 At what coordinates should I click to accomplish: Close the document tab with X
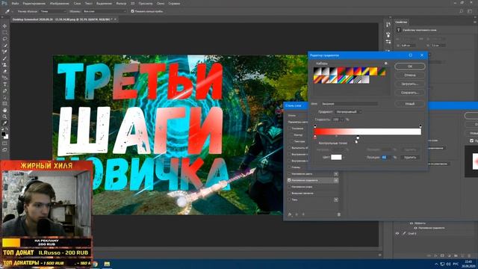click(x=115, y=19)
